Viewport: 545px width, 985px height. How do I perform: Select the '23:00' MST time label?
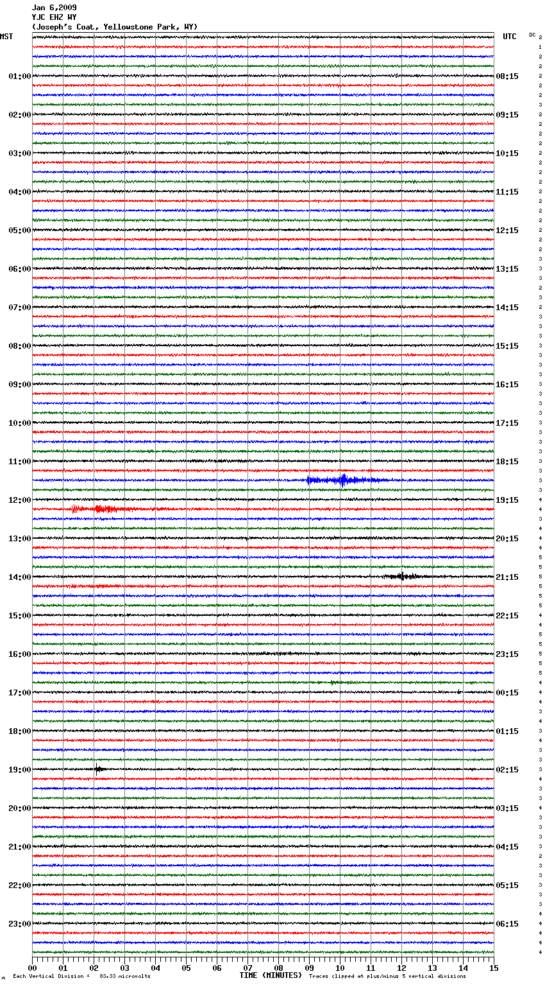click(19, 924)
